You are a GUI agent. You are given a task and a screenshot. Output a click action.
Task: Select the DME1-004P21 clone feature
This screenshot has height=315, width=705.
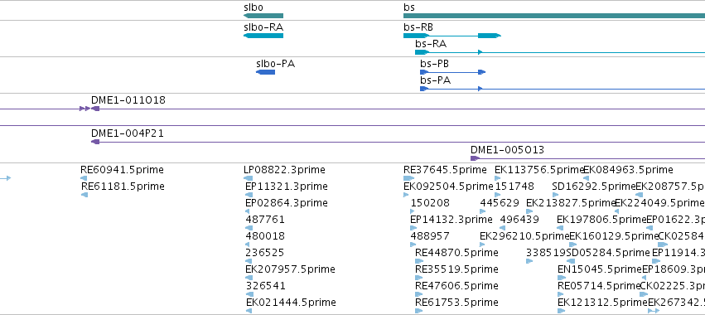click(398, 142)
